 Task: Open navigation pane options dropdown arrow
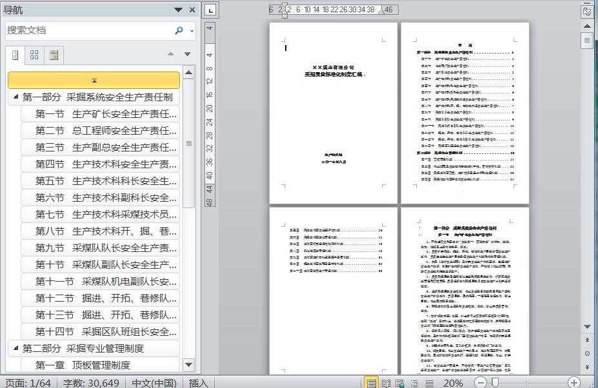(x=179, y=10)
